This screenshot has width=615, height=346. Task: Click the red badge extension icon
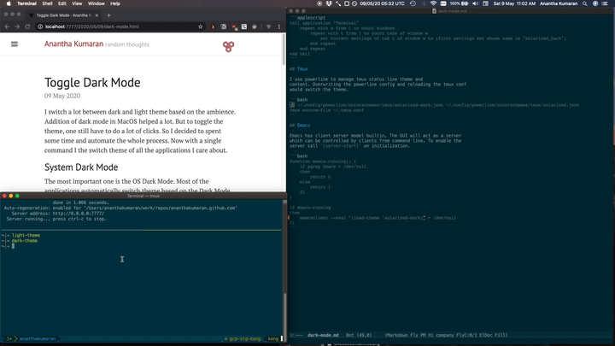click(x=234, y=26)
